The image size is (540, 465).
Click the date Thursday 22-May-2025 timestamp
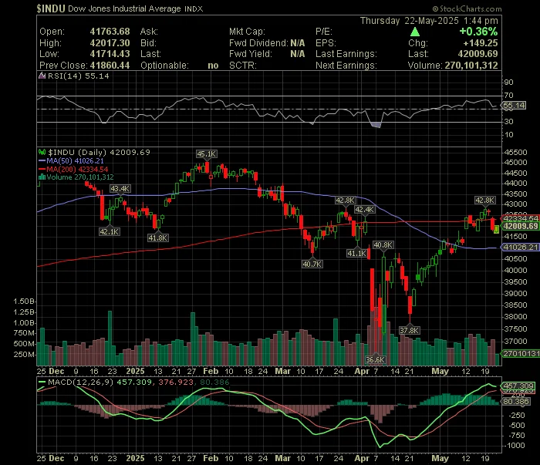[429, 21]
